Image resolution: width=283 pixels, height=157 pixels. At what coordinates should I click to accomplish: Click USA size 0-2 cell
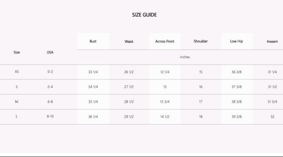point(50,72)
